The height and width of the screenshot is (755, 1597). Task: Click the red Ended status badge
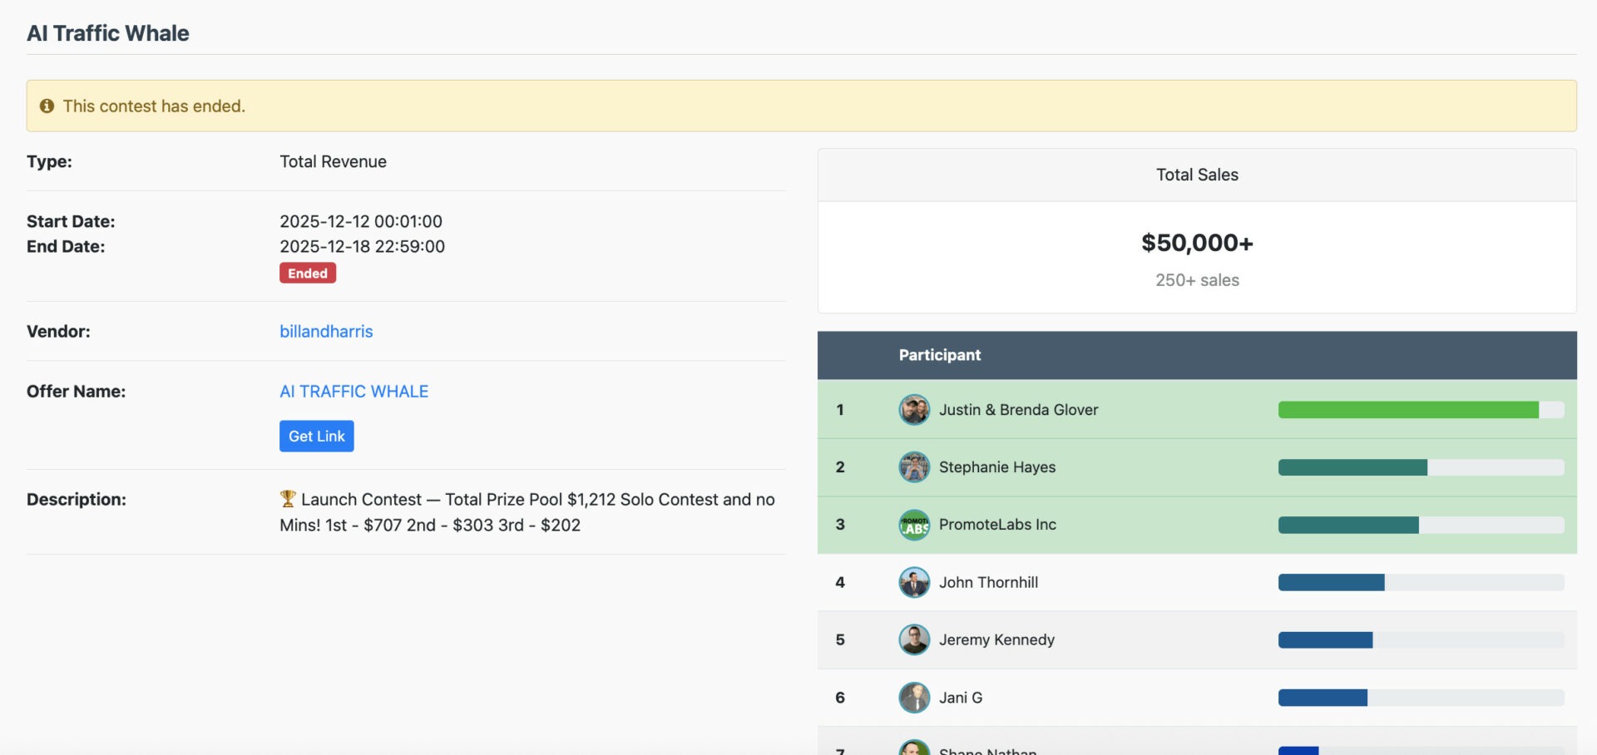click(307, 274)
